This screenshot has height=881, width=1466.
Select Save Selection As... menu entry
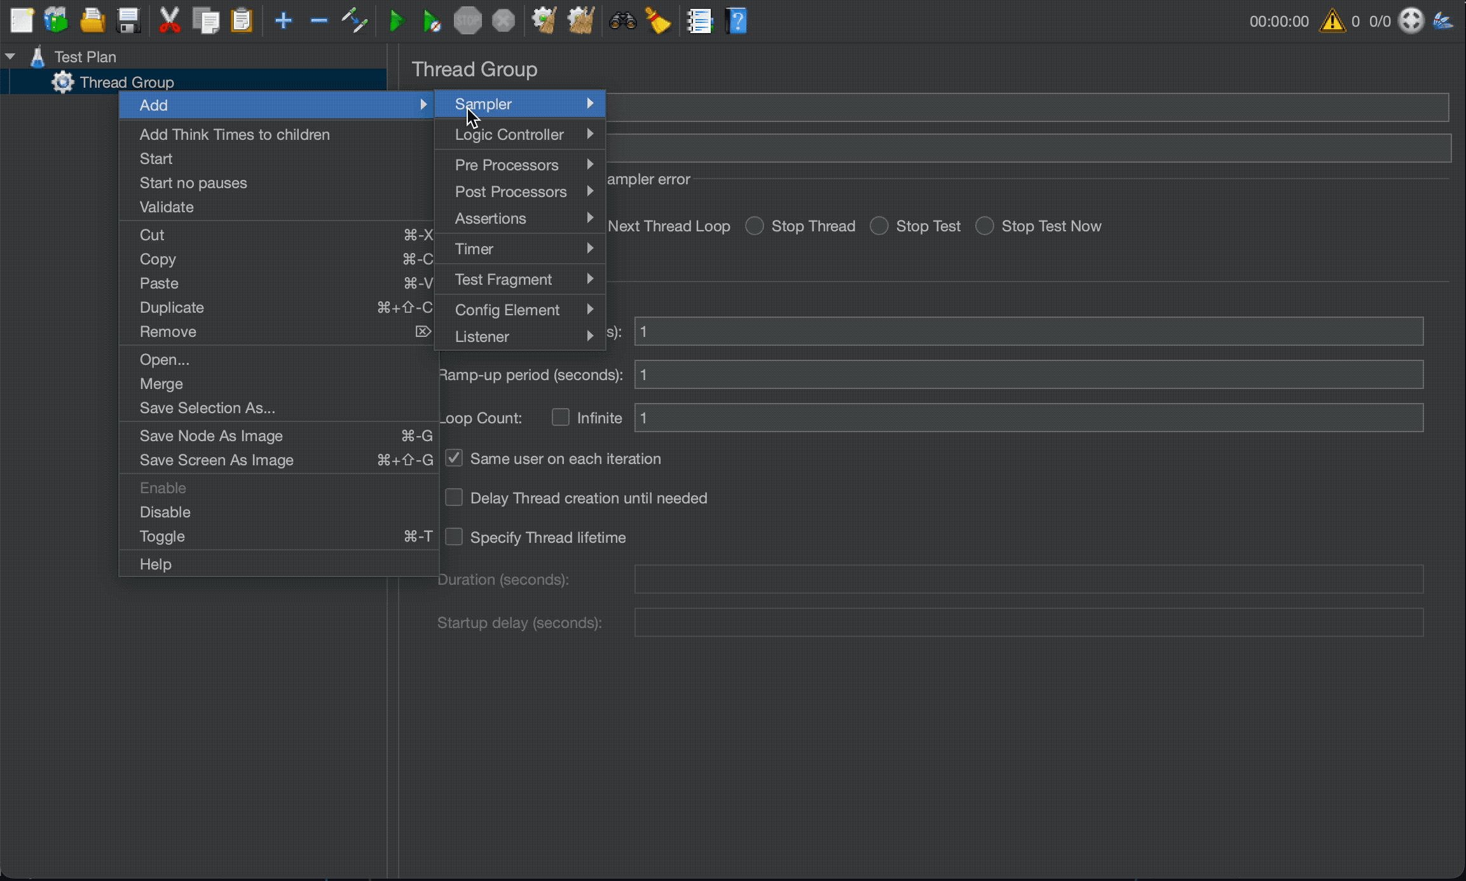[207, 407]
